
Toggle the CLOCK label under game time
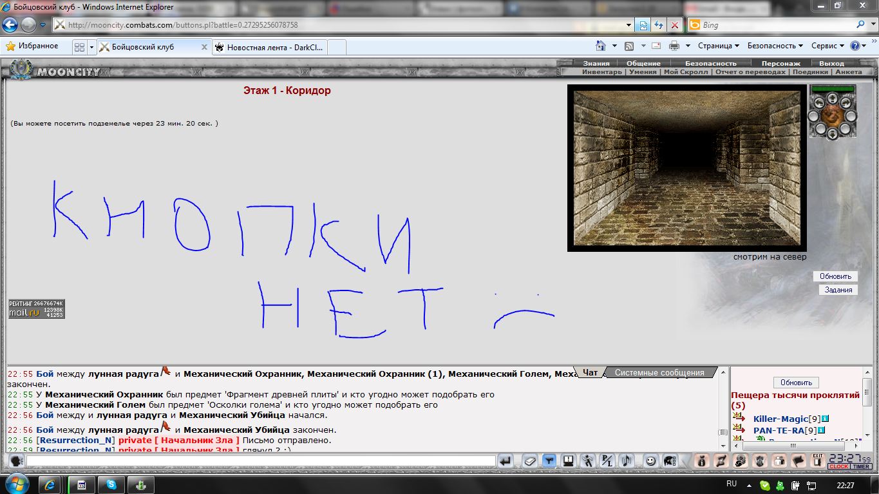838,466
